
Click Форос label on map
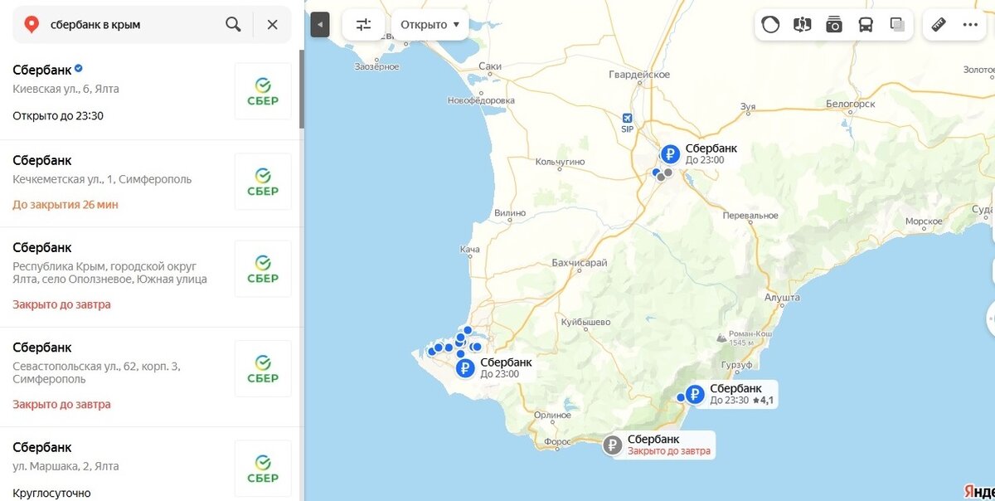click(558, 442)
